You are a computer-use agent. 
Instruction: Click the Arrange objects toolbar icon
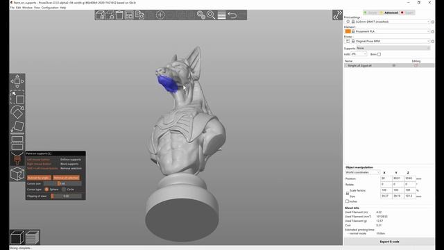(129, 15)
